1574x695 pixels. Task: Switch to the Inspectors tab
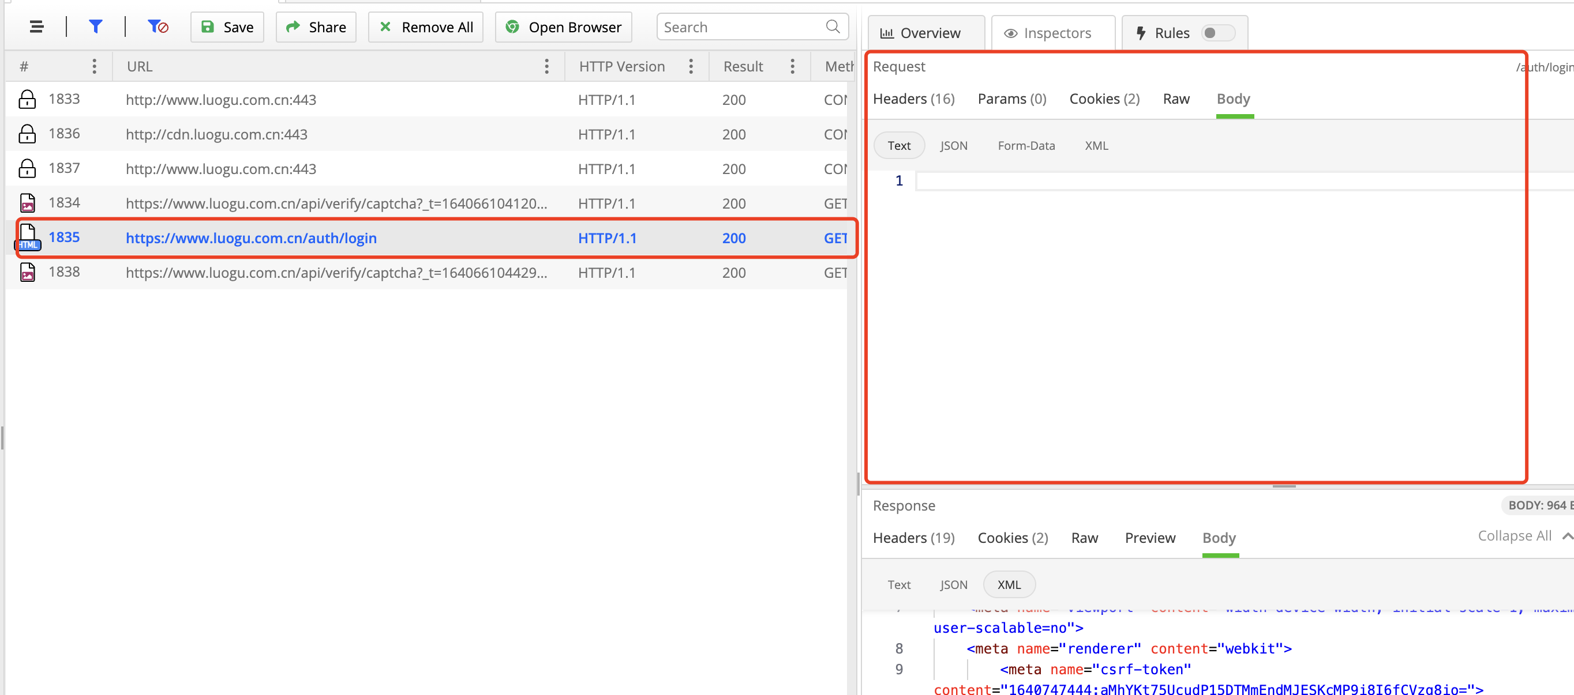pos(1048,33)
